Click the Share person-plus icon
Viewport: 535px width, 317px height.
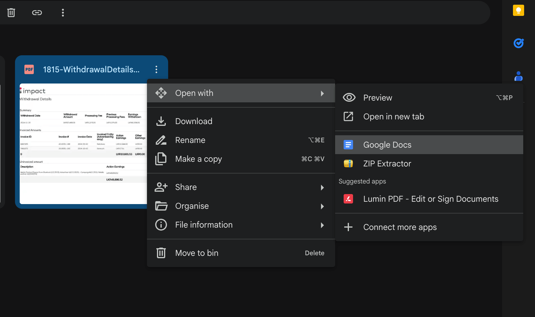[x=161, y=187]
